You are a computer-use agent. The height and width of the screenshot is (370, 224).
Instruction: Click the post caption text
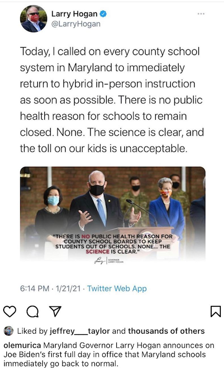click(109, 354)
